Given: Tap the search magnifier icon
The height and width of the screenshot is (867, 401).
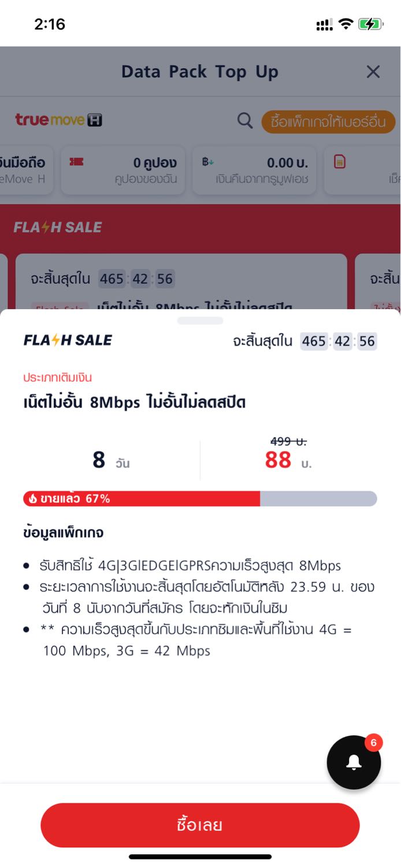Looking at the screenshot, I should [x=245, y=121].
